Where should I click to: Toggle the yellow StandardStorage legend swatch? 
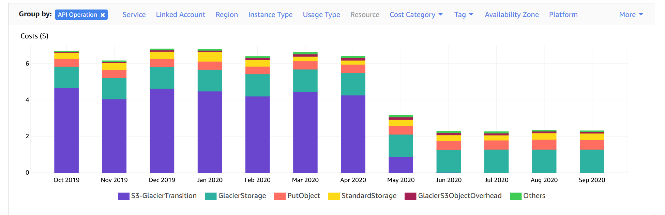(334, 196)
